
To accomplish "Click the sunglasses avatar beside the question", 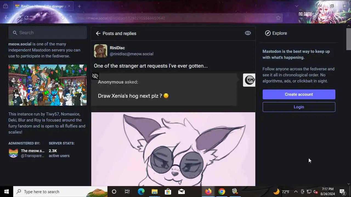I will click(249, 80).
